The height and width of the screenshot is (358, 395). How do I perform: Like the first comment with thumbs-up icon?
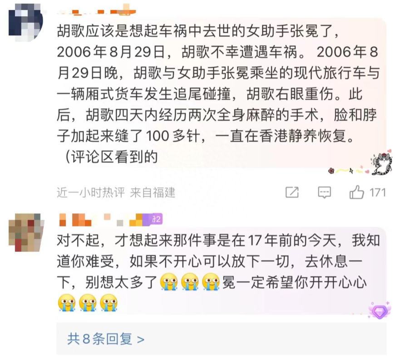pyautogui.click(x=357, y=192)
